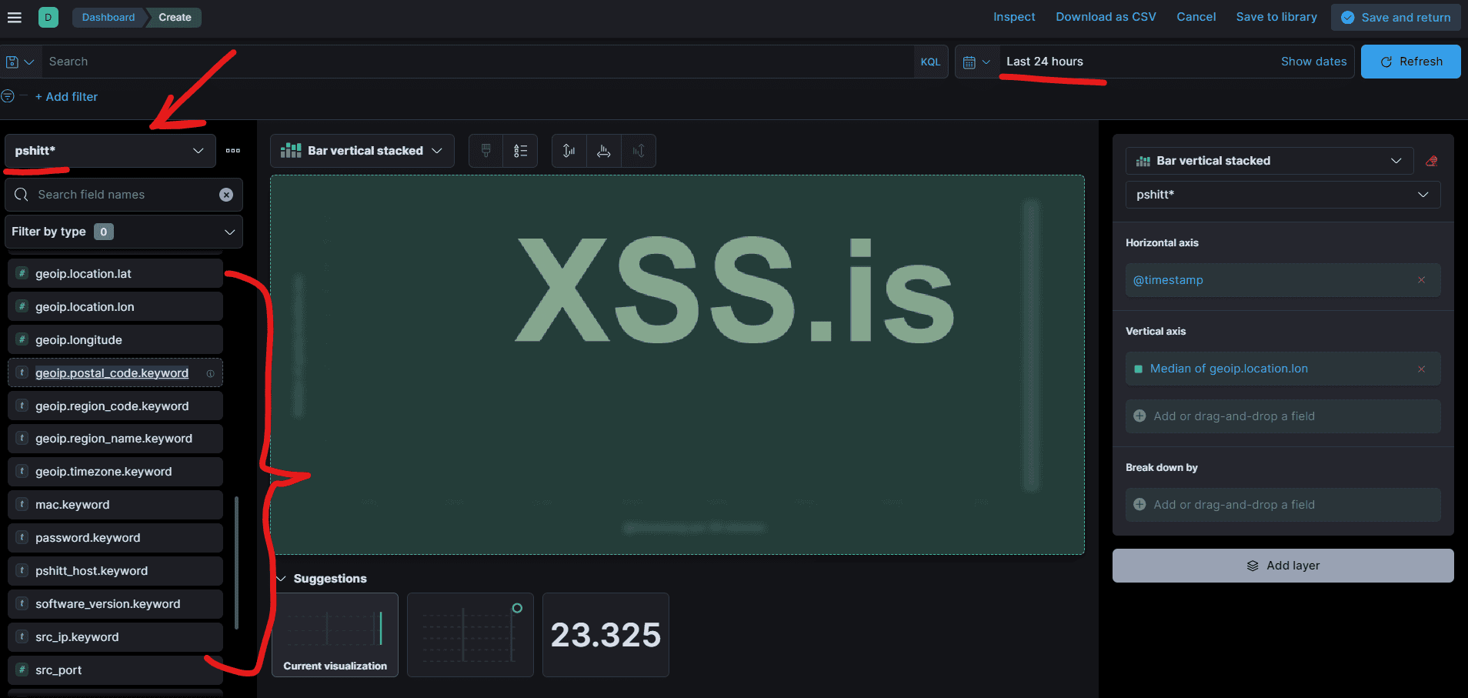Choose Download as CSV
1468x698 pixels.
(1106, 17)
